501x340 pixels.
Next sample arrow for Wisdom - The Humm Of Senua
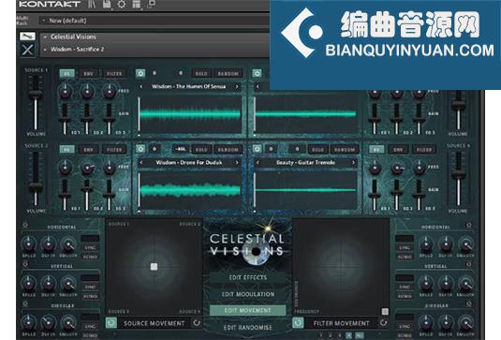tap(237, 86)
